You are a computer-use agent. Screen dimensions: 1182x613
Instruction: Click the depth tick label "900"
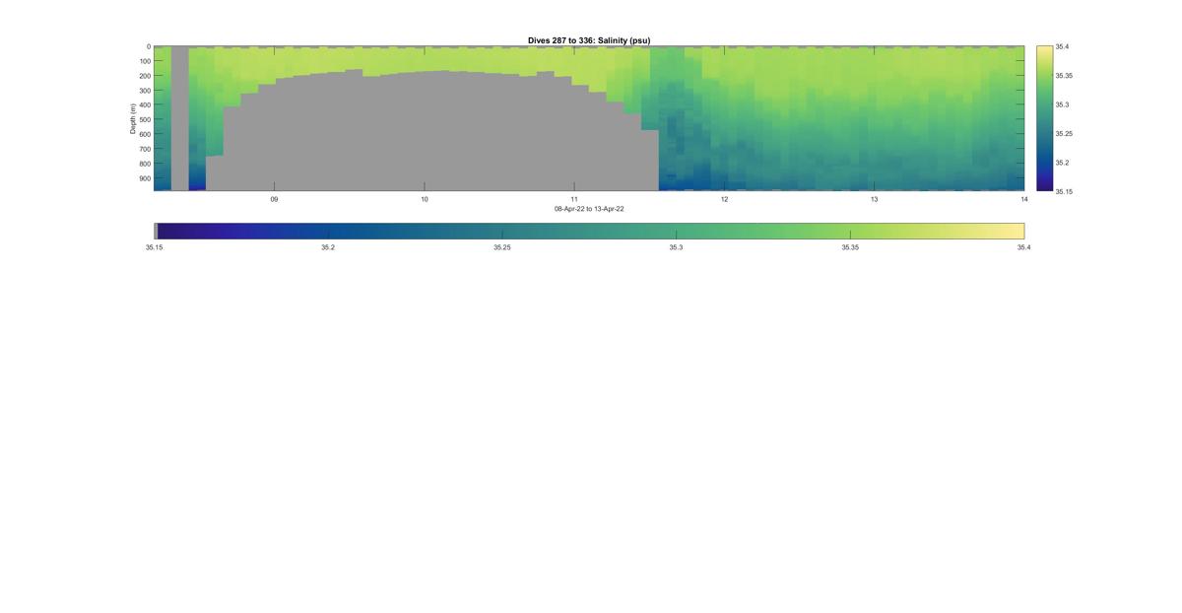point(144,178)
